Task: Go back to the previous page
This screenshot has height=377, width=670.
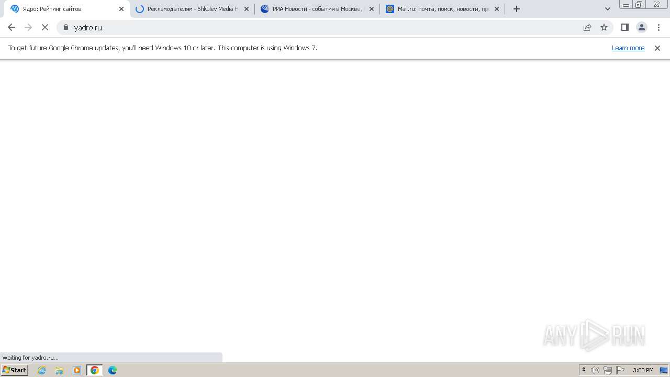Action: point(12,27)
